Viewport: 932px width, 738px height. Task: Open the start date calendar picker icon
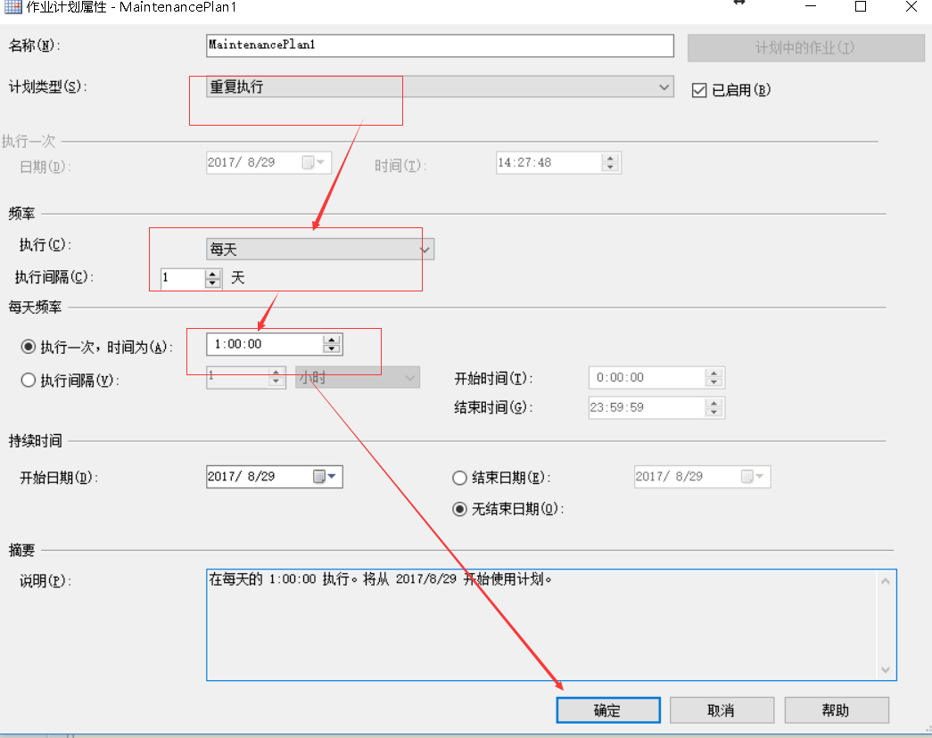pyautogui.click(x=325, y=477)
